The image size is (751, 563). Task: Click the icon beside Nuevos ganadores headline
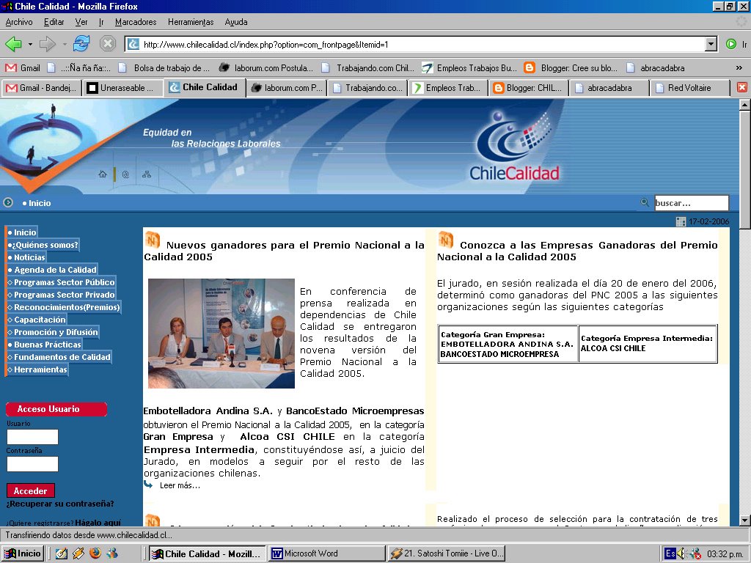tap(153, 240)
